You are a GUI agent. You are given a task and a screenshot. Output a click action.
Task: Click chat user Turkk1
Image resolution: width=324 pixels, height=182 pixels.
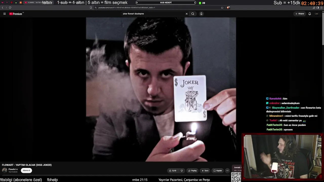273,121
